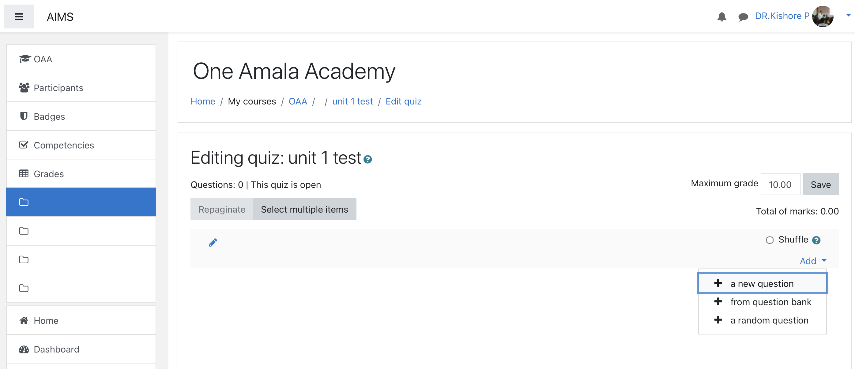
Task: Expand the Add dropdown
Action: pyautogui.click(x=813, y=261)
